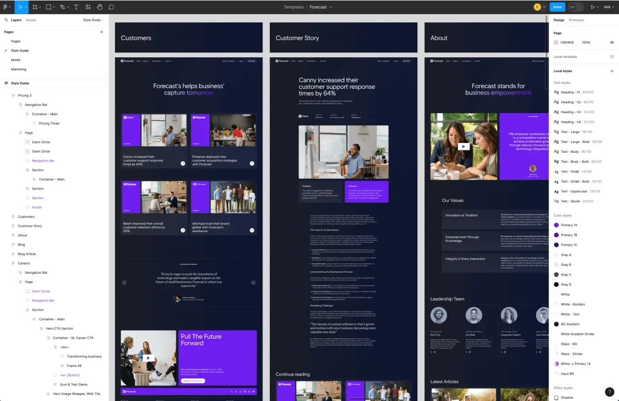The height and width of the screenshot is (401, 619).
Task: Open shape tools dropdown arrow
Action: (x=54, y=7)
